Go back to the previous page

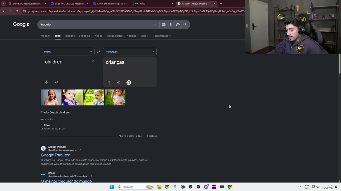pyautogui.click(x=4, y=11)
